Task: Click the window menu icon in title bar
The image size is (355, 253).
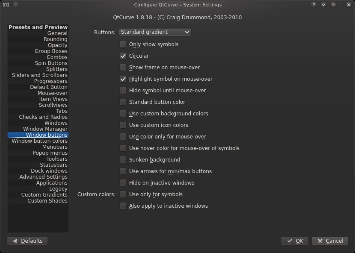Action: pyautogui.click(x=6, y=5)
